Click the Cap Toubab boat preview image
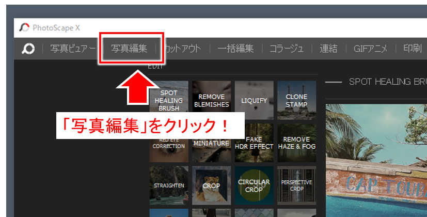 coord(376,160)
